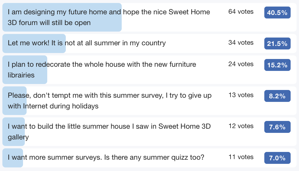Screen dimensions: 299x171
Task: Click the '34 votes' count
Action: point(241,43)
